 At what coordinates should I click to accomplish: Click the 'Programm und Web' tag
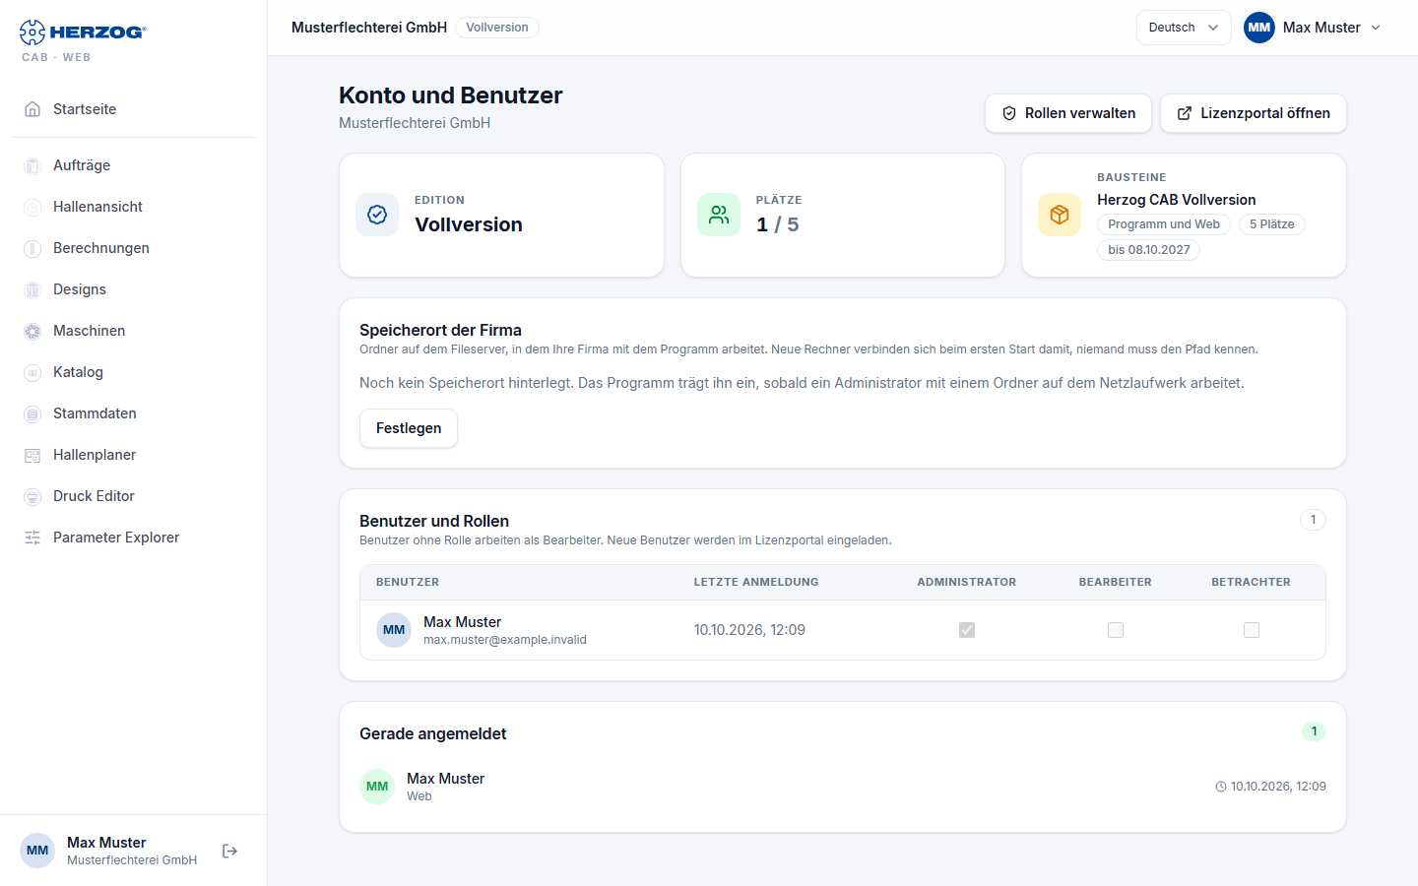1164,224
